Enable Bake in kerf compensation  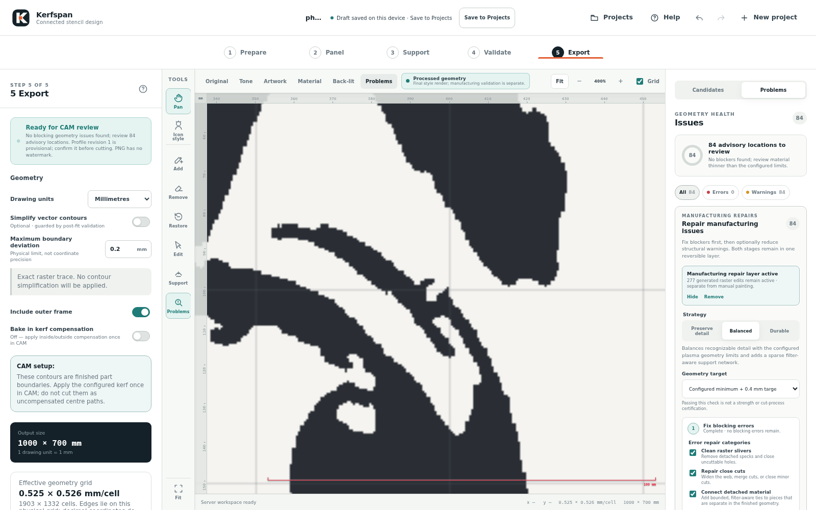pos(141,336)
